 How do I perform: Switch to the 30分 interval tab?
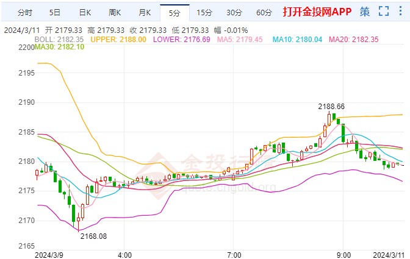click(234, 12)
